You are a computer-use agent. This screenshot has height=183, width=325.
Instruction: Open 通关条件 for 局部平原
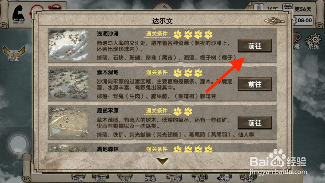coord(157,111)
